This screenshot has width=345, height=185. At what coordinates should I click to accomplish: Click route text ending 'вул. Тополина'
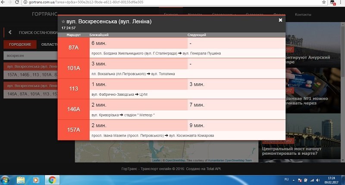point(133,74)
